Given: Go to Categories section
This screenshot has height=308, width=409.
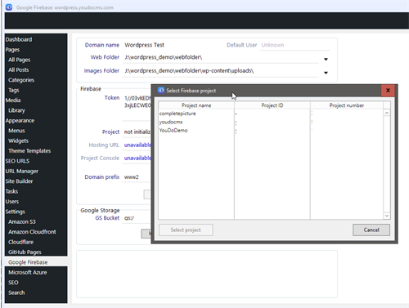Looking at the screenshot, I should [x=21, y=80].
